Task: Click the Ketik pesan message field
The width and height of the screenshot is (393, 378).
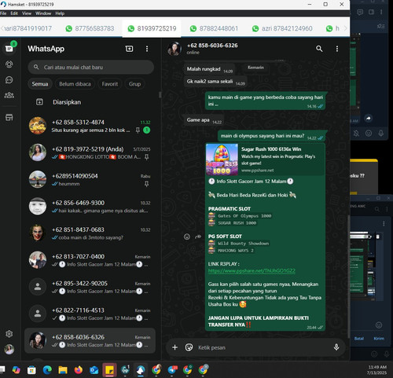Action: pyautogui.click(x=263, y=347)
